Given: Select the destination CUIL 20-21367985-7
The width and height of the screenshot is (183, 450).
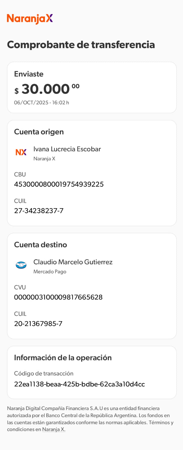Looking at the screenshot, I should coord(38,324).
